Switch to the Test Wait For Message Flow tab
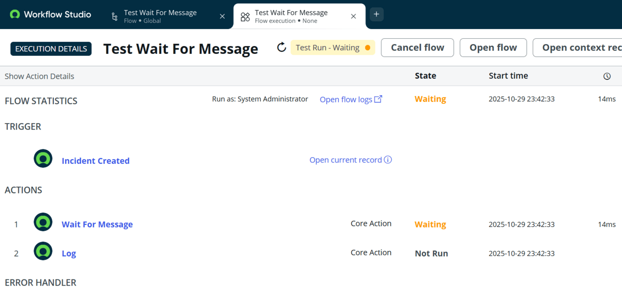622x292 pixels. (x=160, y=16)
